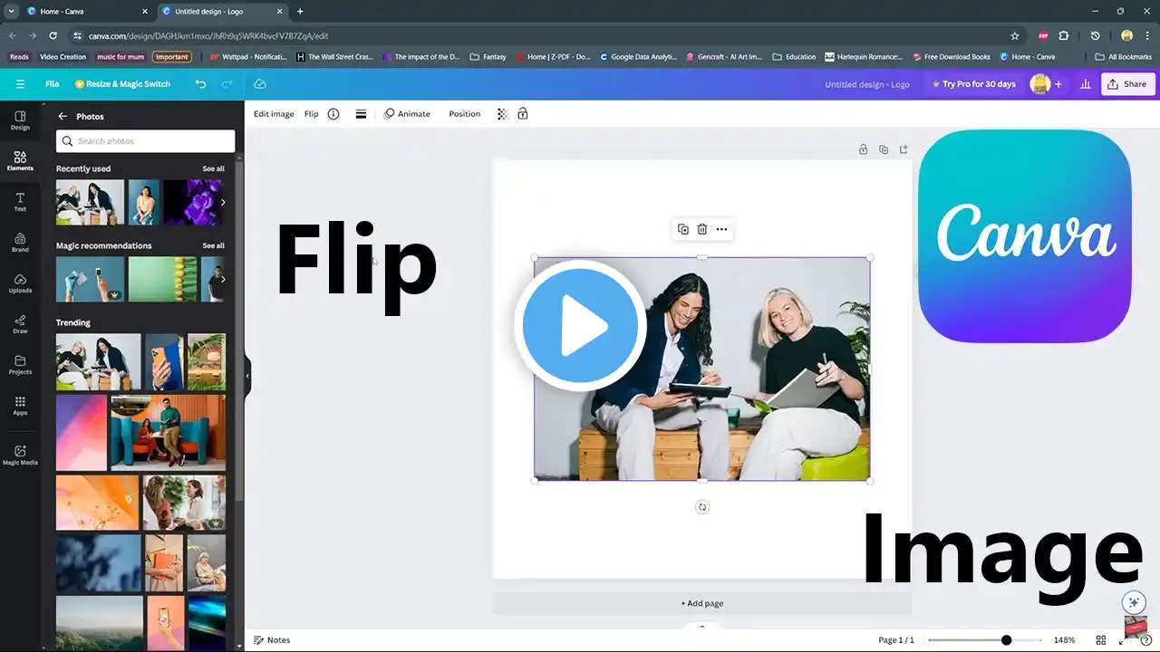Open the Animate panel
The image size is (1160, 652).
(x=407, y=114)
